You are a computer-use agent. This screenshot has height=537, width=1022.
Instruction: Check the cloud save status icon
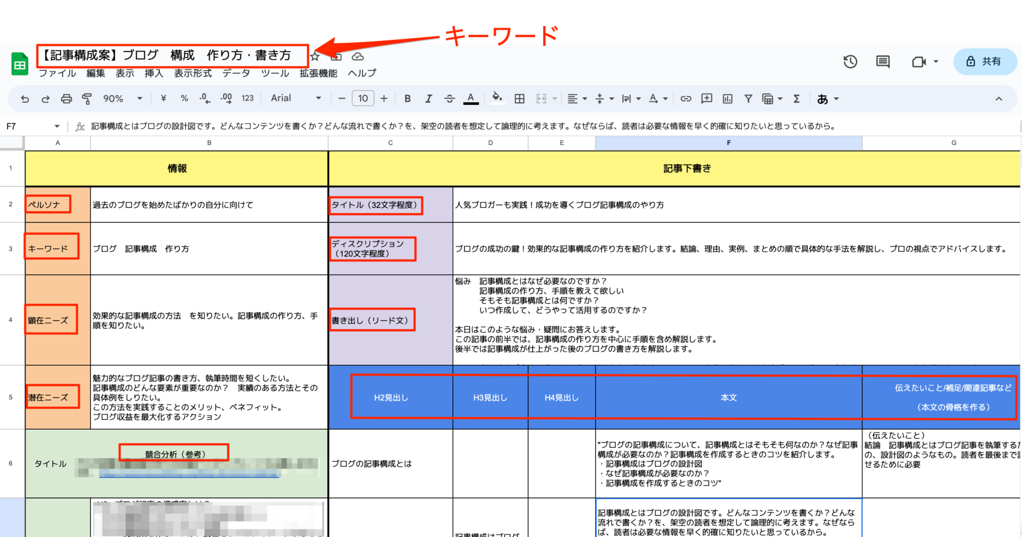click(x=358, y=56)
